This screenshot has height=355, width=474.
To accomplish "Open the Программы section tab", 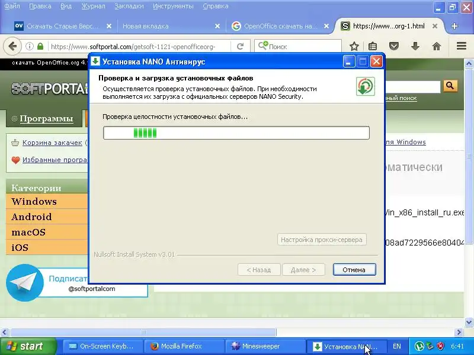I will [46, 119].
